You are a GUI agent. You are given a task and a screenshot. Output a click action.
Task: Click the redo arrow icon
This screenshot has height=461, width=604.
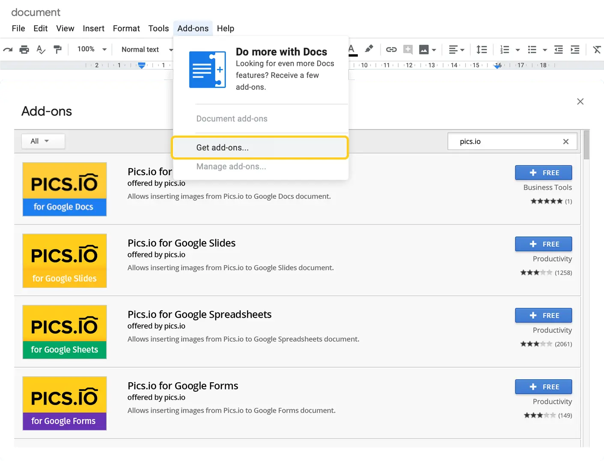pos(8,50)
